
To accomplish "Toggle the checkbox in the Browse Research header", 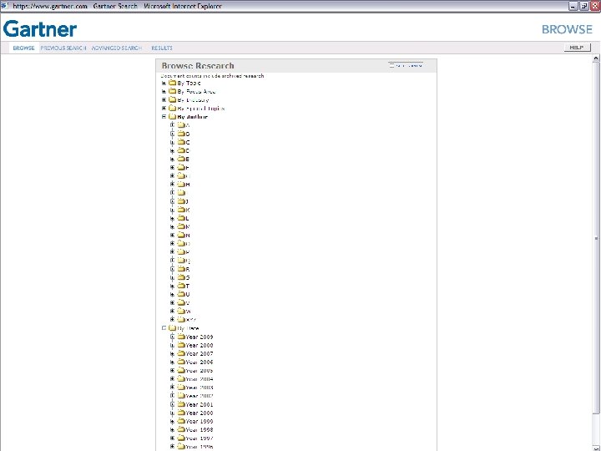I will point(391,65).
